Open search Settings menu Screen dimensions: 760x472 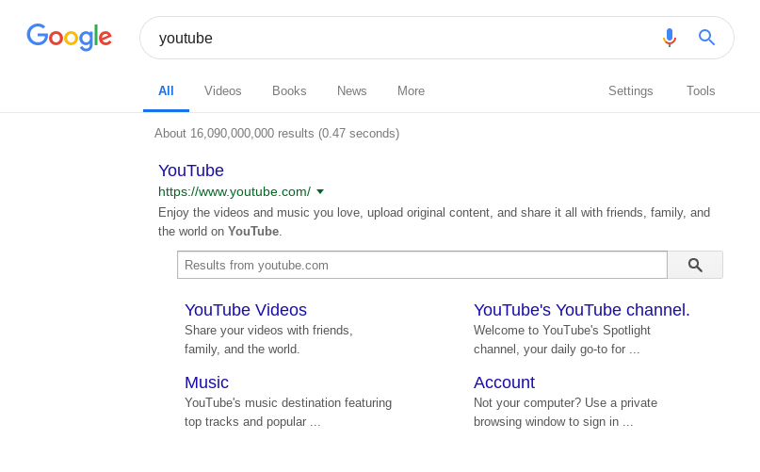pyautogui.click(x=631, y=91)
